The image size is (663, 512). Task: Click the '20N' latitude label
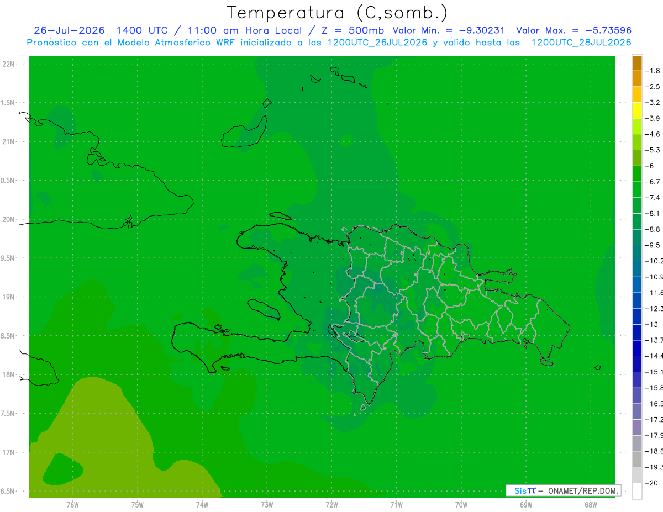[x=8, y=219]
